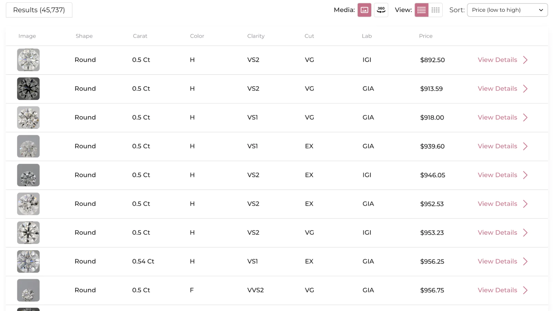
Task: Click arrow chevron for the $918.00 diamond
Action: pos(525,117)
